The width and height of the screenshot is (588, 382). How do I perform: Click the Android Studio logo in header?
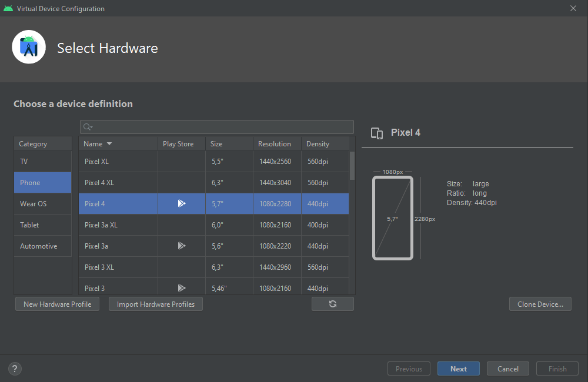click(x=29, y=47)
